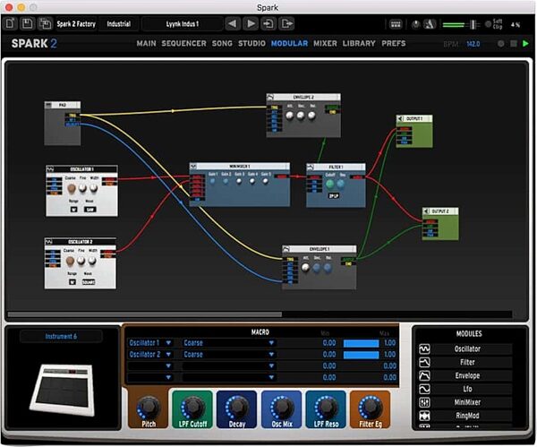Click the speaker icon on Output 2 module
The height and width of the screenshot is (447, 537).
(x=426, y=211)
